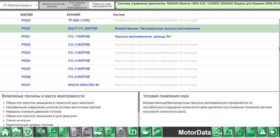Switch to 'Диагностический разъем' tab
The image size is (280, 138).
tap(53, 5)
